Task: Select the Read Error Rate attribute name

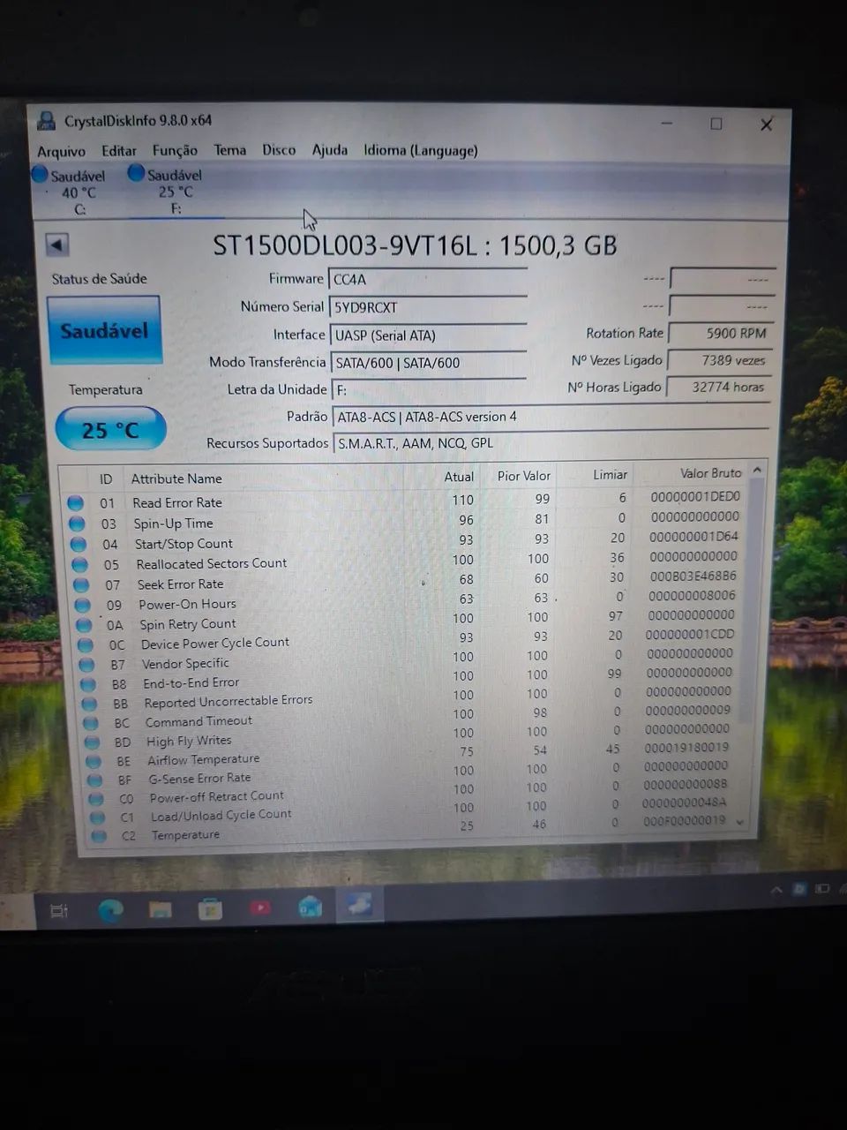Action: [177, 502]
